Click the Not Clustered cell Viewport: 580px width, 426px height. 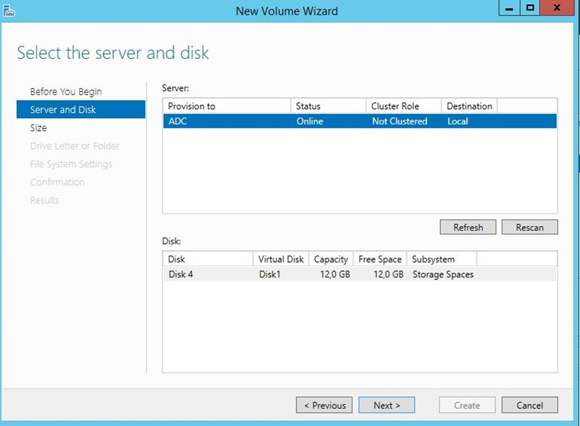click(400, 122)
